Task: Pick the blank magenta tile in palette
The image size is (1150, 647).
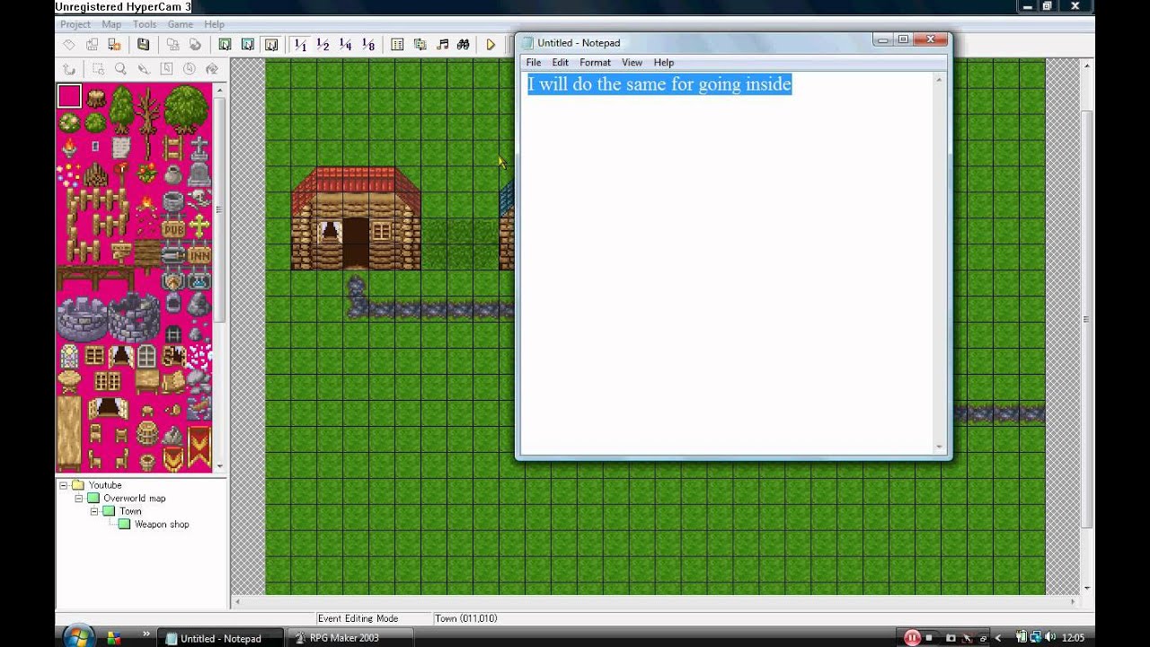Action: (x=69, y=96)
